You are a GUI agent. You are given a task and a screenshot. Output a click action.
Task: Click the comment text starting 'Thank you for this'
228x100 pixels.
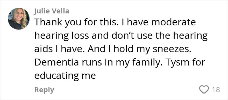[121, 49]
